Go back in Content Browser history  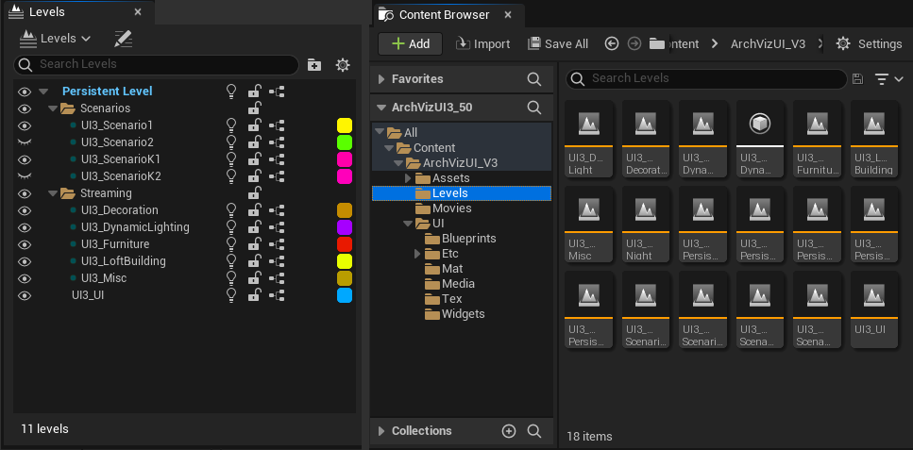coord(612,43)
